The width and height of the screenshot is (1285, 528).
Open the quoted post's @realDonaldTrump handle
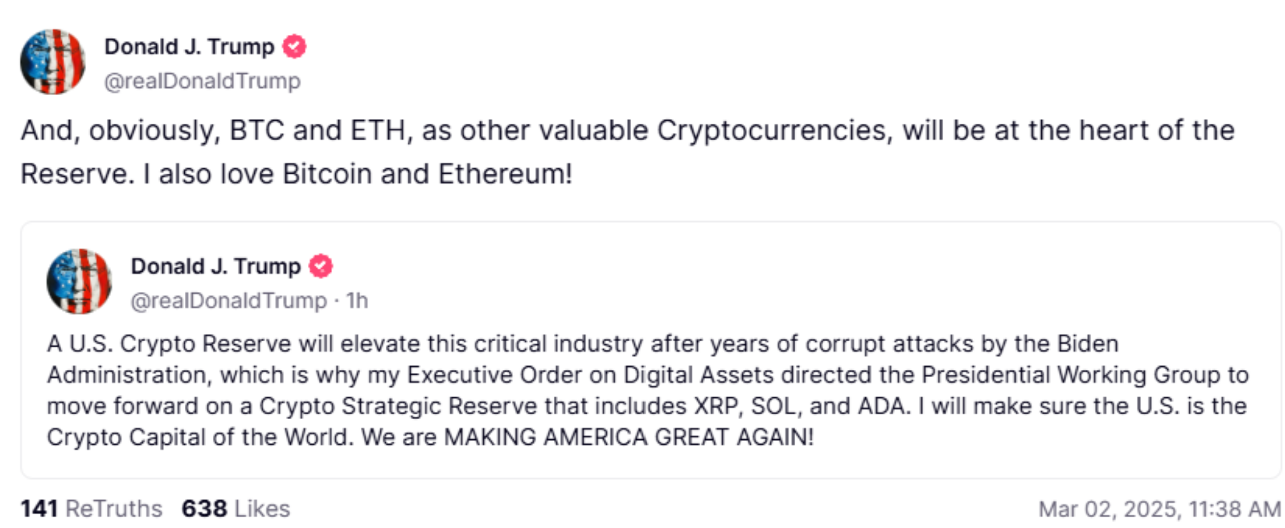[x=226, y=301]
